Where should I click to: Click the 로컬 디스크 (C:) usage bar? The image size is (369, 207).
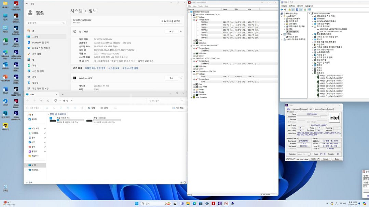[70, 120]
